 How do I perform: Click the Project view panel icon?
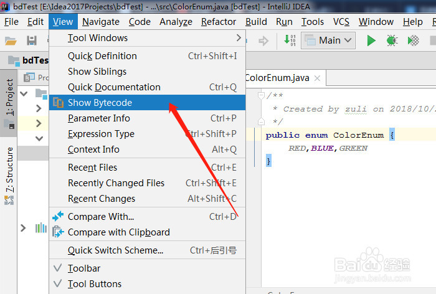tap(29, 77)
